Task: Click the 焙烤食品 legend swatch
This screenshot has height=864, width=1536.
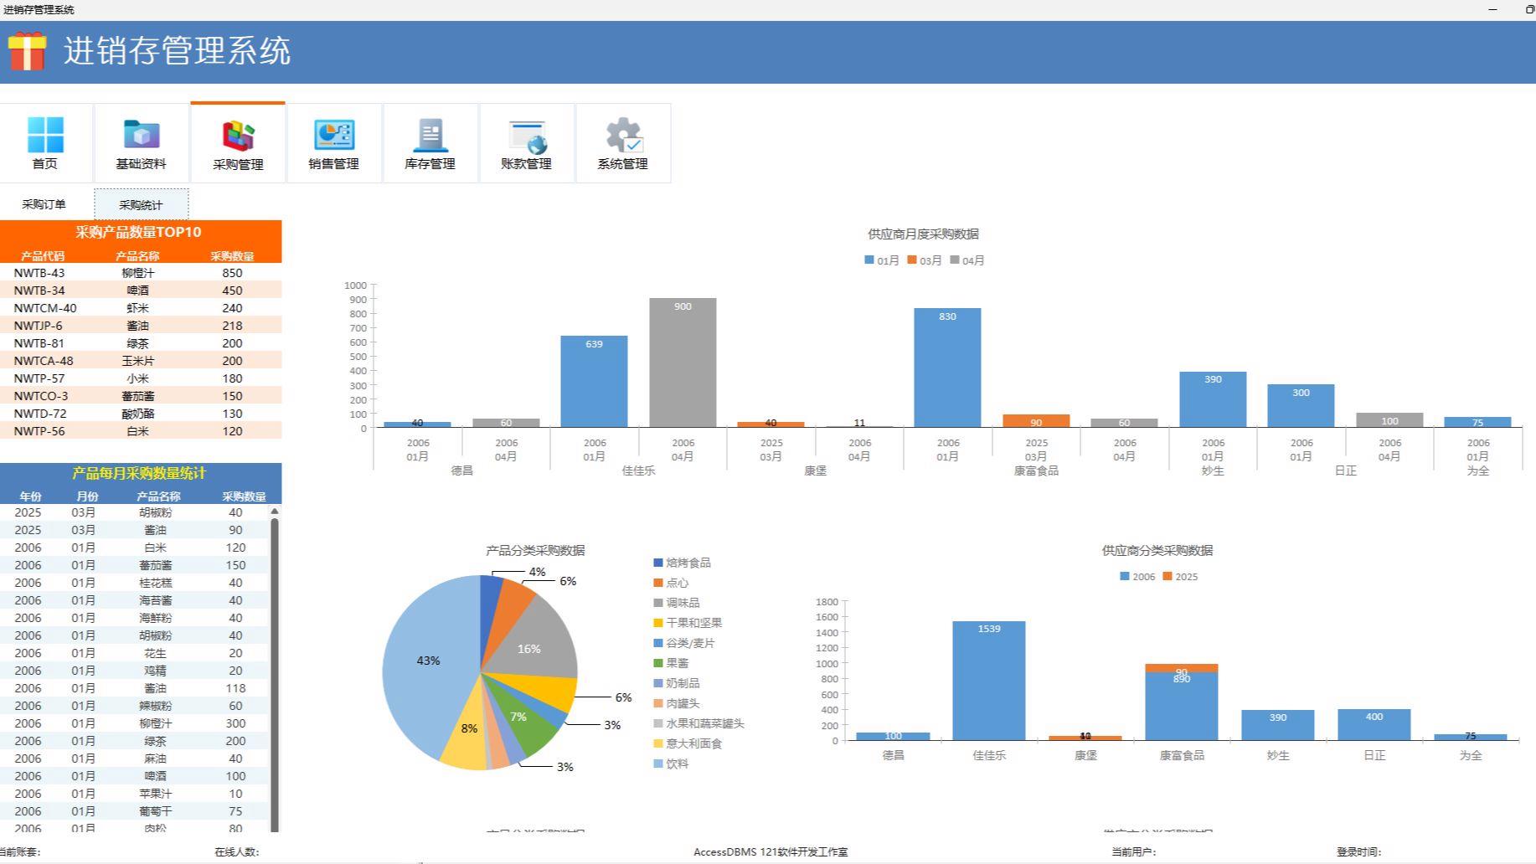Action: (x=658, y=563)
